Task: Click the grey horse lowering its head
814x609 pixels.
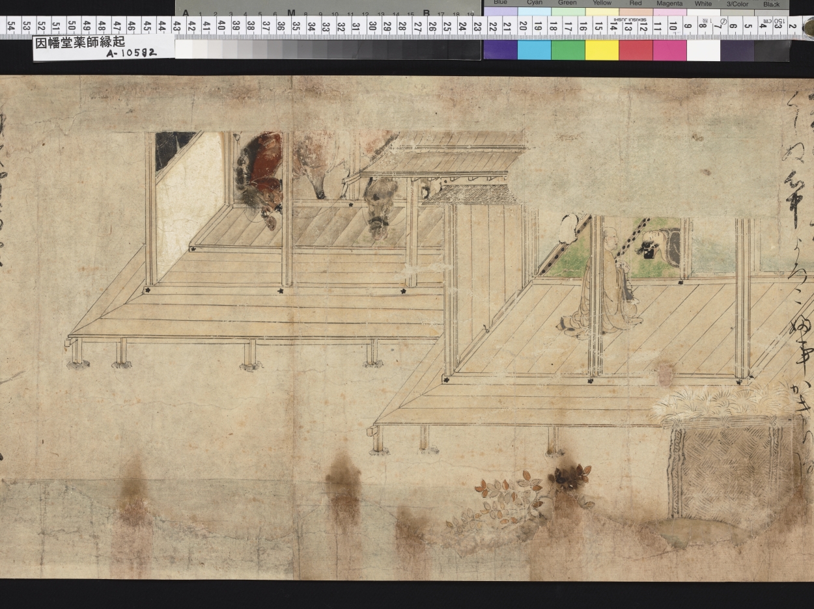Action: coord(380,208)
